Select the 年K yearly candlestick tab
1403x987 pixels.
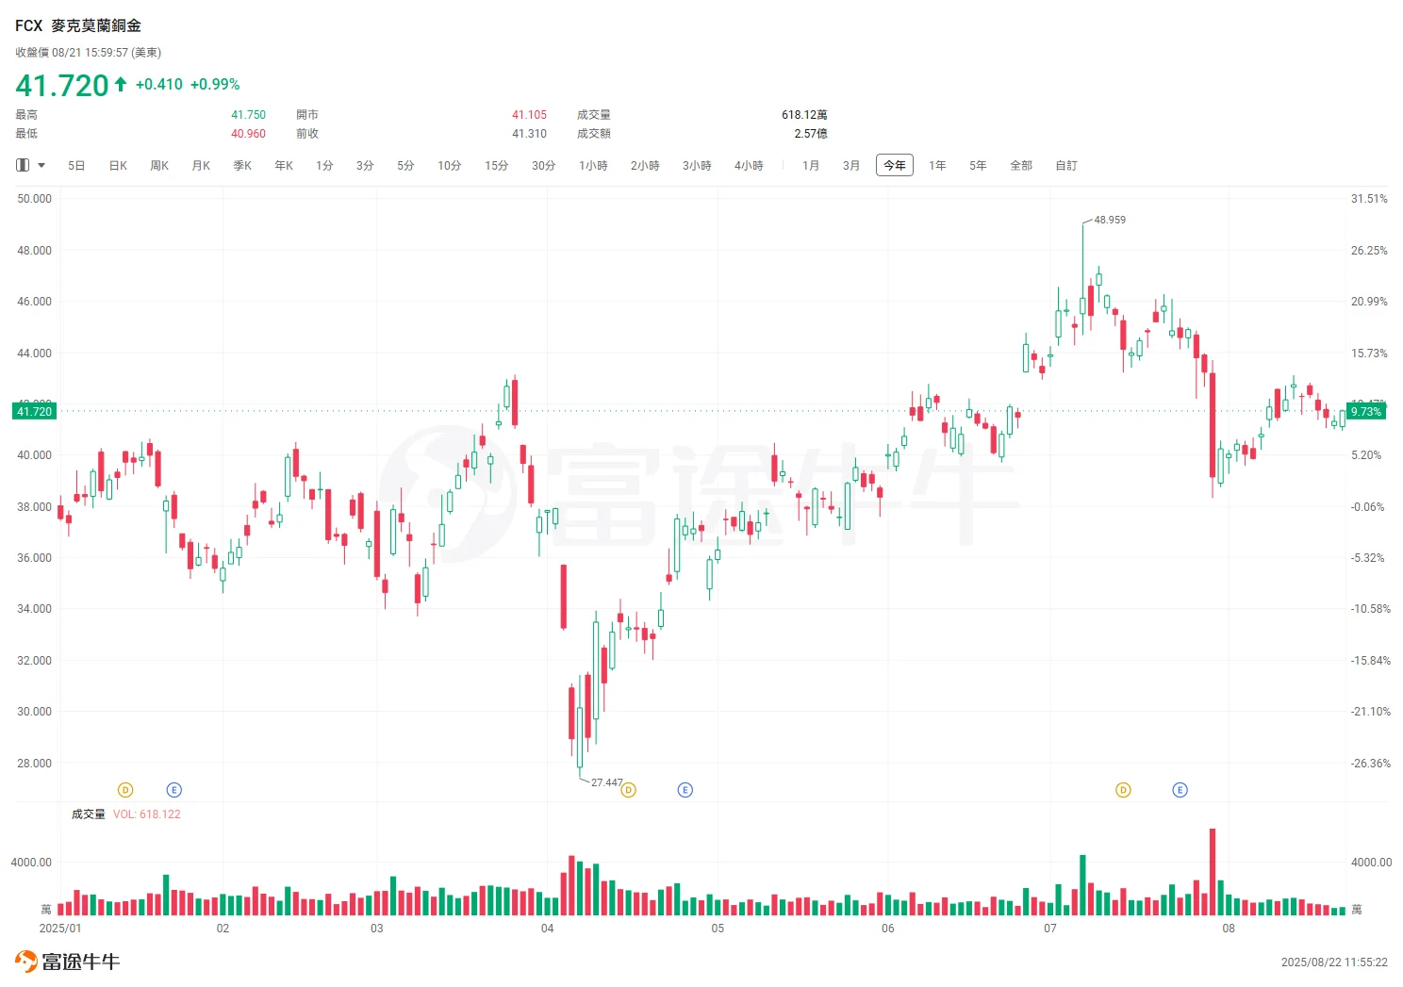[x=284, y=165]
